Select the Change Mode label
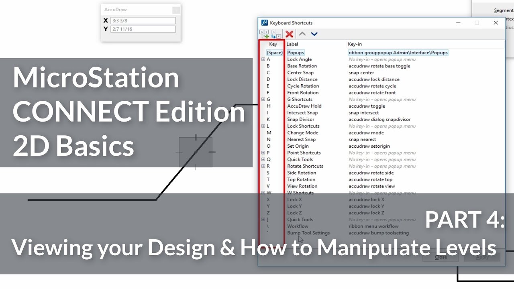 (x=303, y=133)
